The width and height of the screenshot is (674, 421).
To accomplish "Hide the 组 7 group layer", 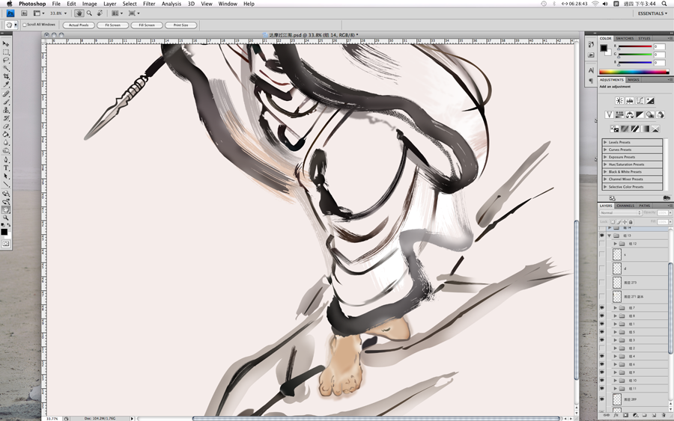I will coord(602,307).
